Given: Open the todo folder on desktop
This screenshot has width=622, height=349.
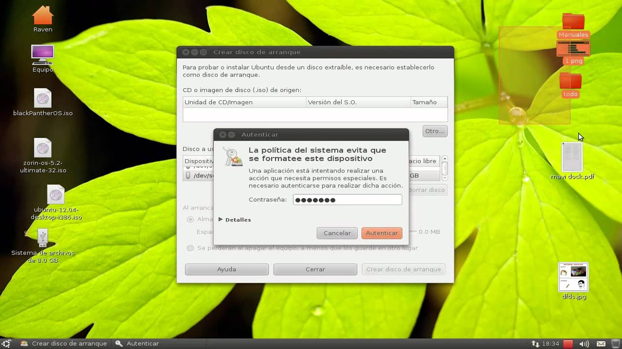Looking at the screenshot, I should [570, 80].
